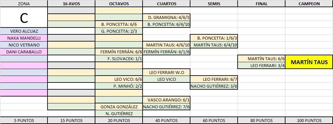Click the VASCO ARANGO: 6/1 cell
Screen dimensions: 333x124
point(166,100)
